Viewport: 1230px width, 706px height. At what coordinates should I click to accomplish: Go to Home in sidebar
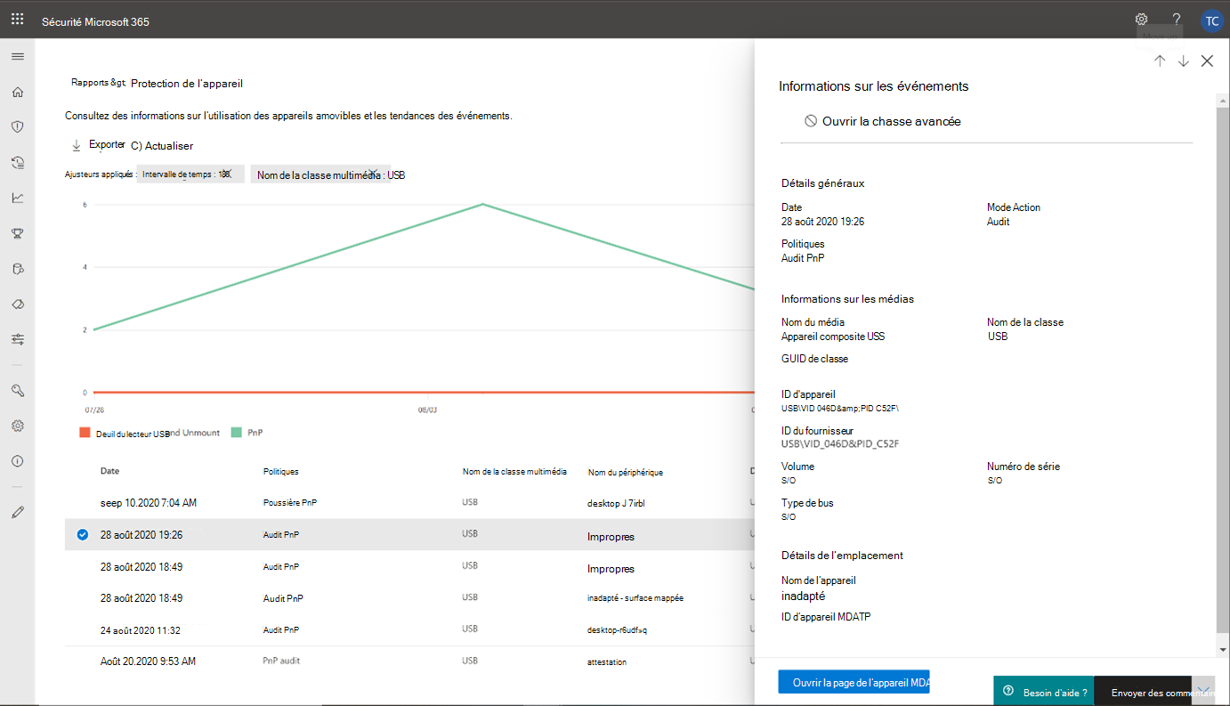pos(17,92)
